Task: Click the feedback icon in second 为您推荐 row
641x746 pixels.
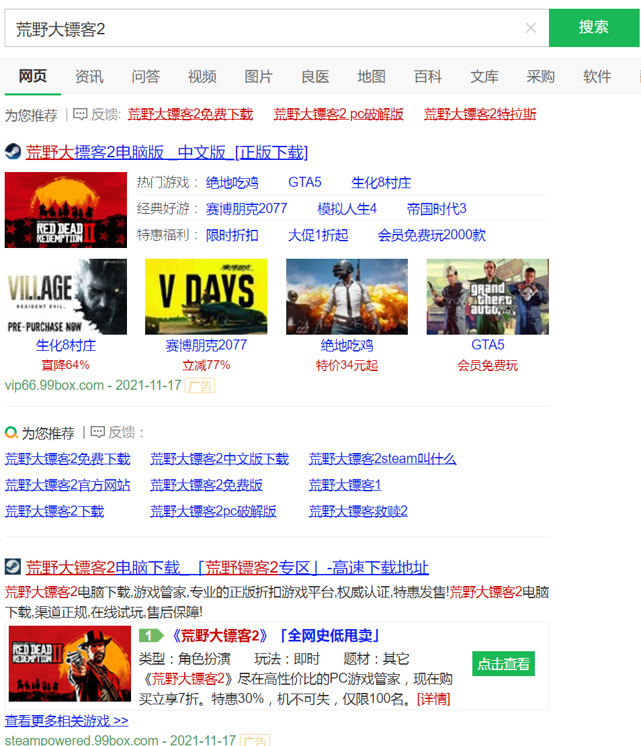Action: point(97,432)
